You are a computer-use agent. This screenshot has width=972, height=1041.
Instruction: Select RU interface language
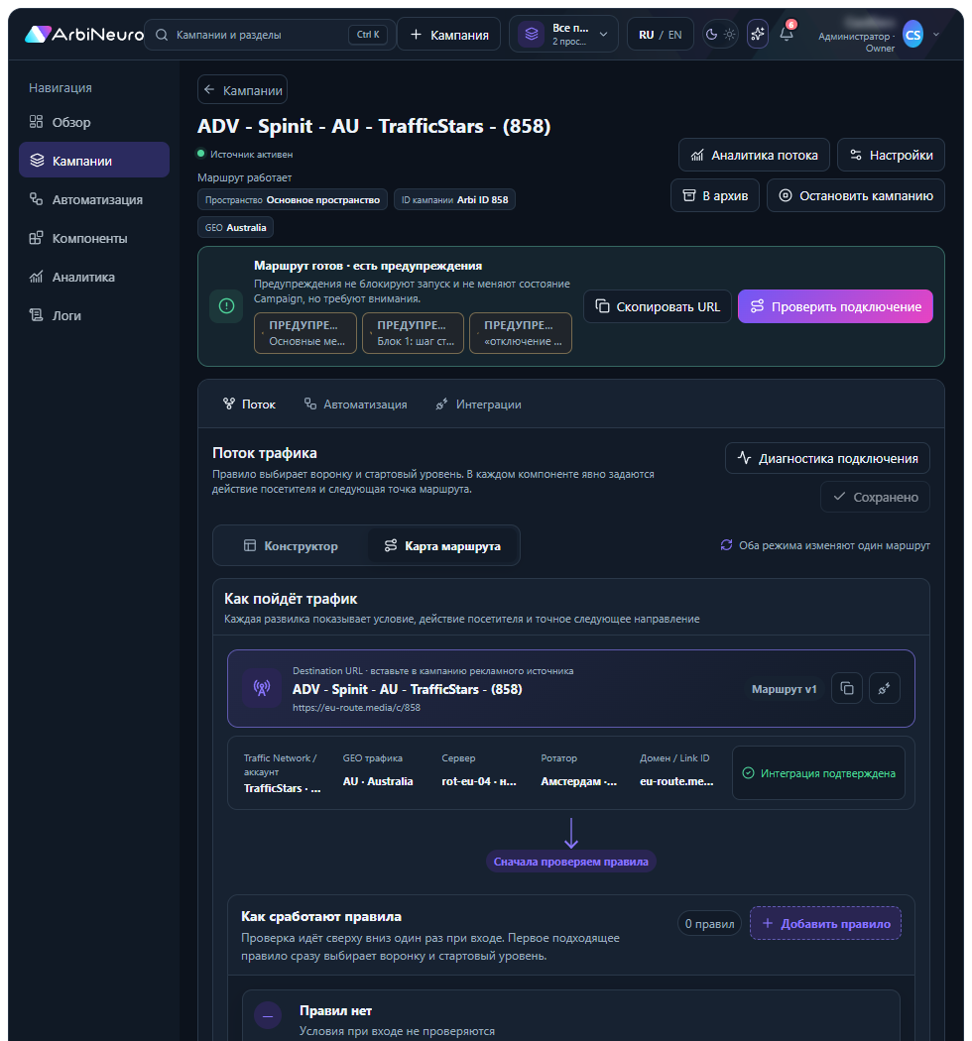point(647,35)
